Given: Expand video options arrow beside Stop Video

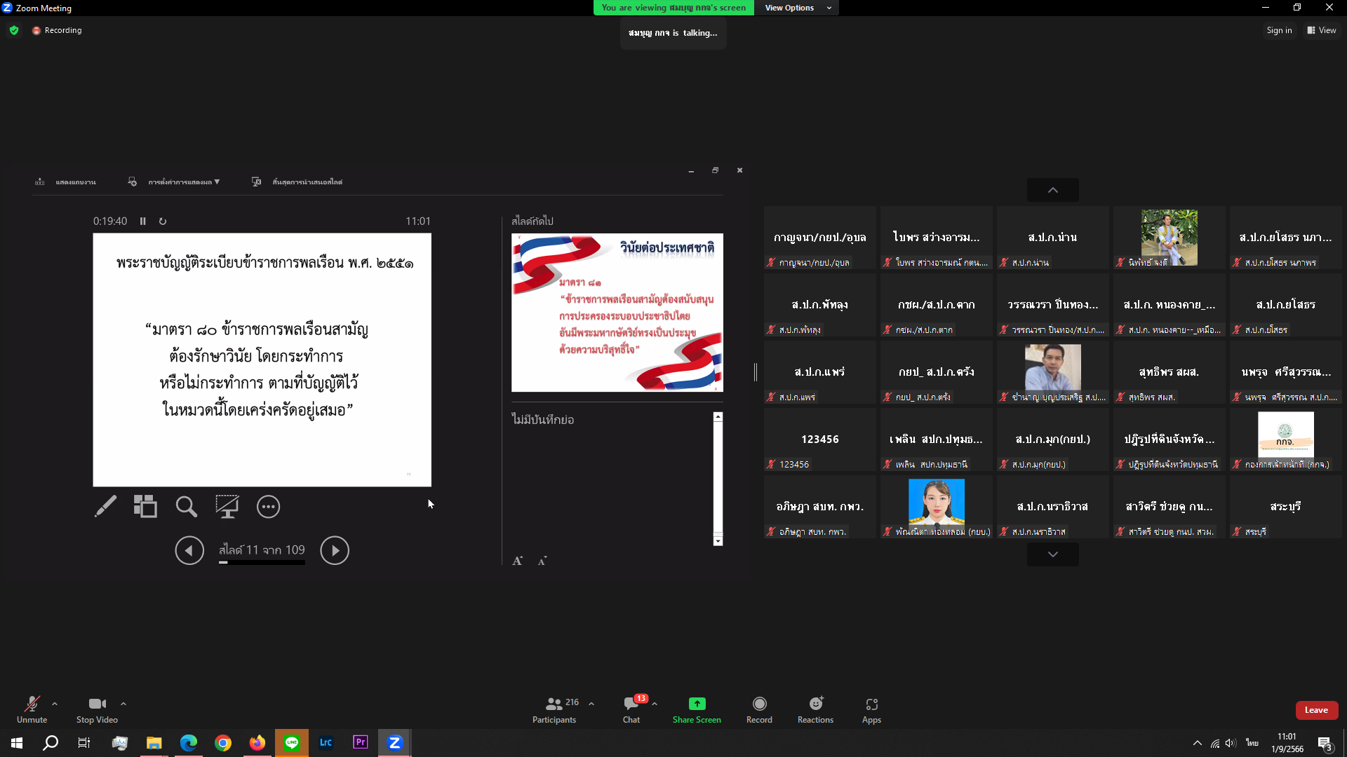Looking at the screenshot, I should click(123, 704).
